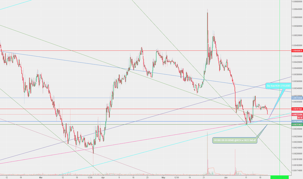The height and width of the screenshot is (179, 303).
Task: Click the 0.00360000 price scale label
Action: 297,81
